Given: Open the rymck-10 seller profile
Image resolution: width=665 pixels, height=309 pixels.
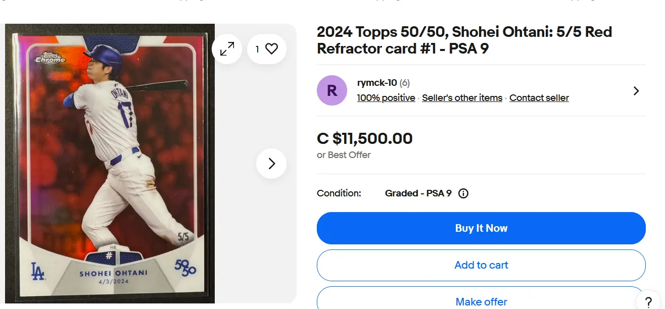Looking at the screenshot, I should point(376,83).
